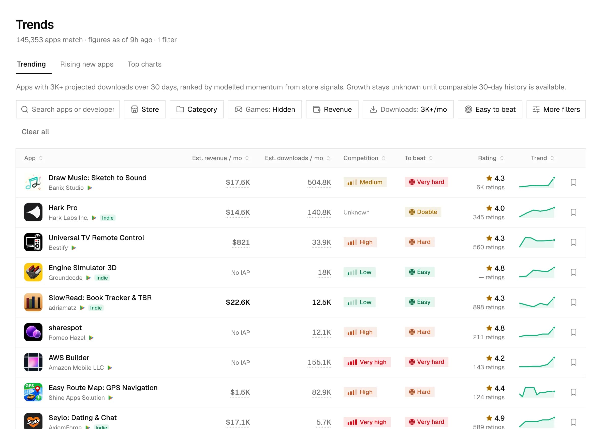Toggle the Easy to beat filter
Viewport: 602px width, 429px height.
click(x=490, y=109)
